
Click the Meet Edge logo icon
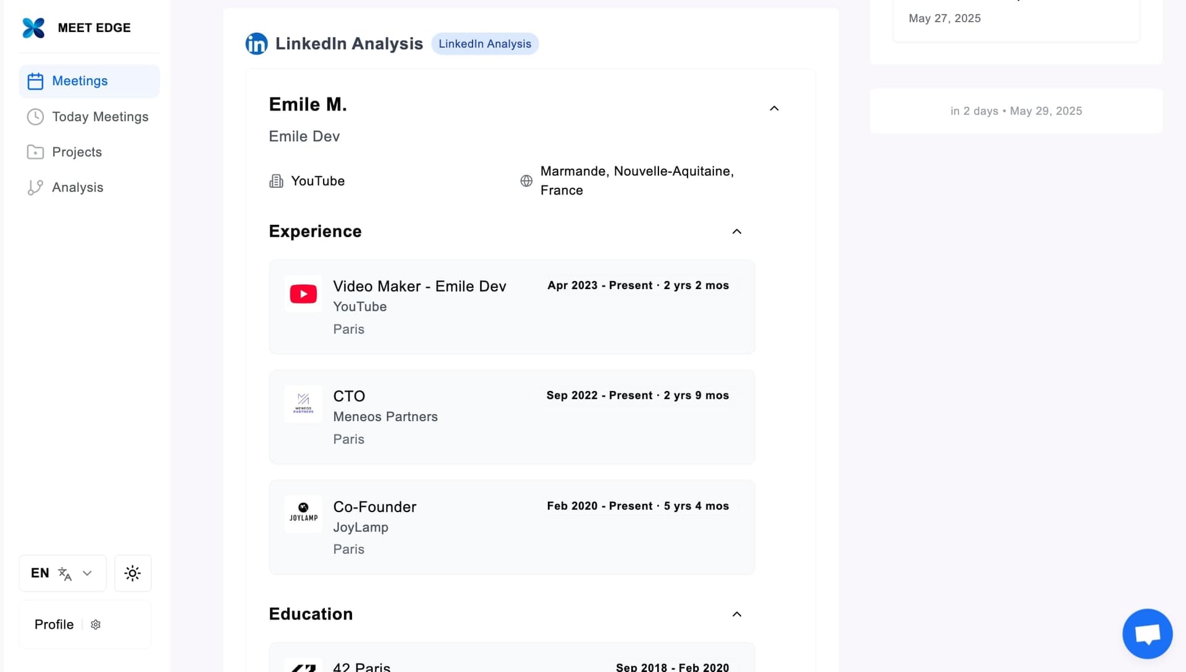click(x=33, y=28)
